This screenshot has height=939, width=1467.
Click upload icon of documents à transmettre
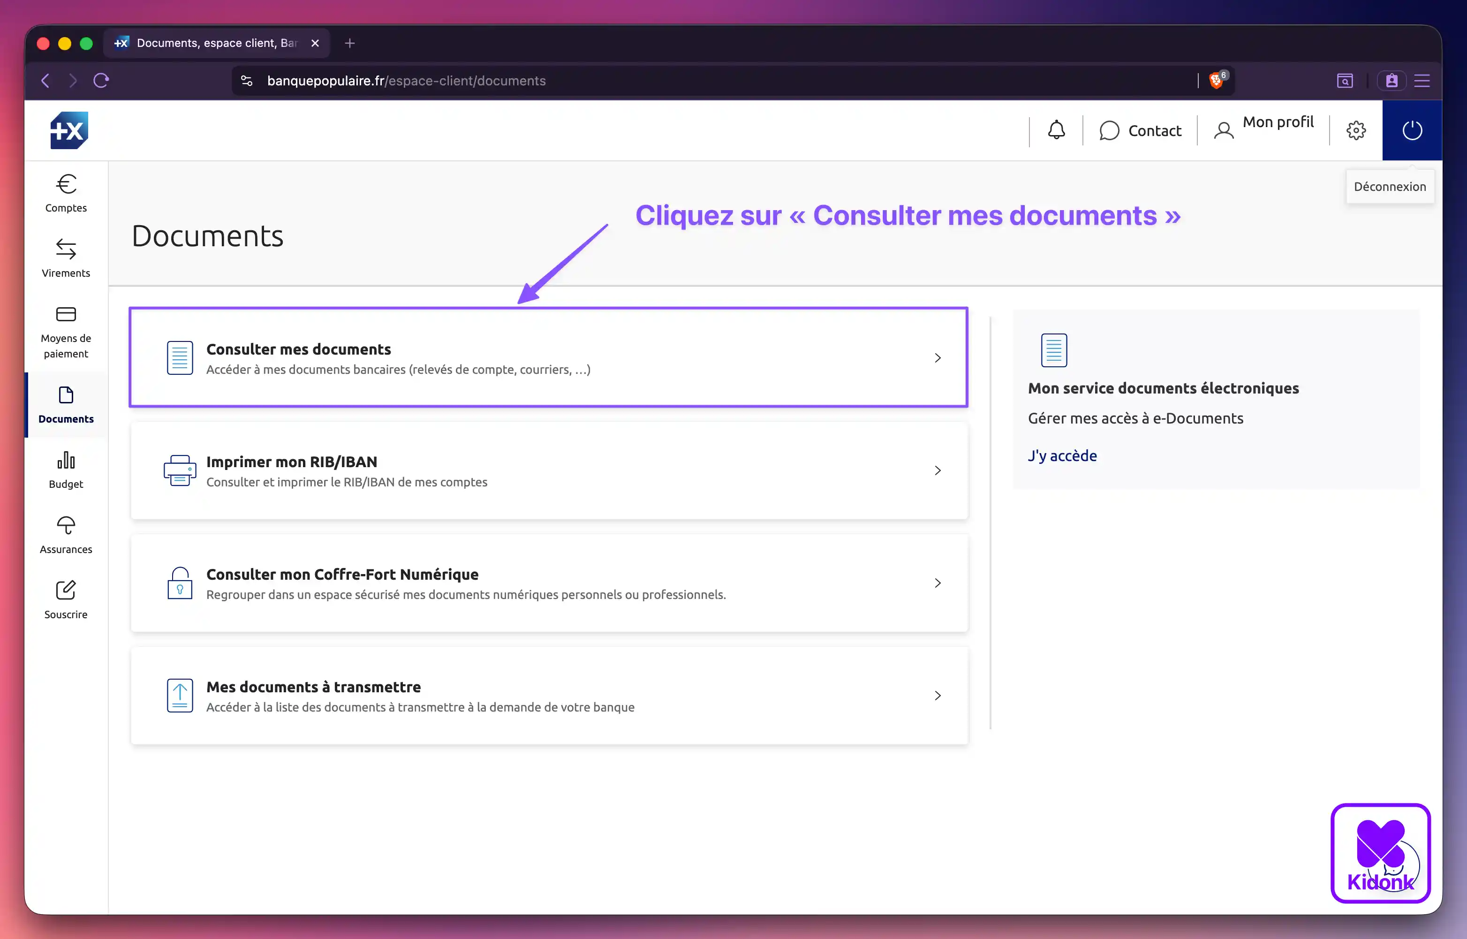180,696
